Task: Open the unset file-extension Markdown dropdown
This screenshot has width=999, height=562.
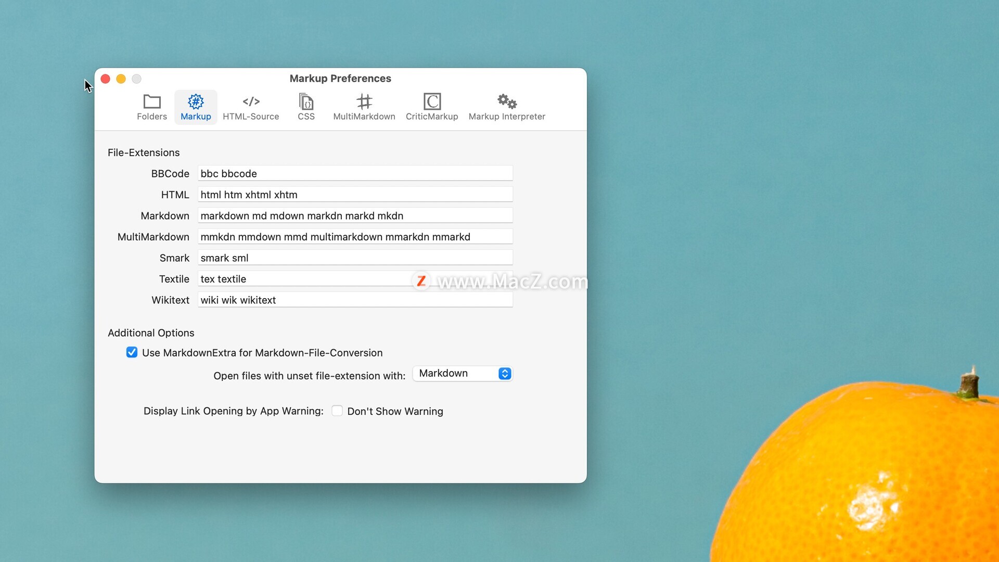Action: (x=463, y=374)
